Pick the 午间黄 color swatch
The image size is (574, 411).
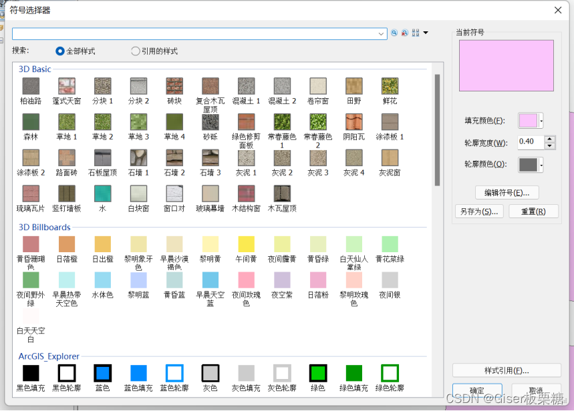tap(246, 244)
